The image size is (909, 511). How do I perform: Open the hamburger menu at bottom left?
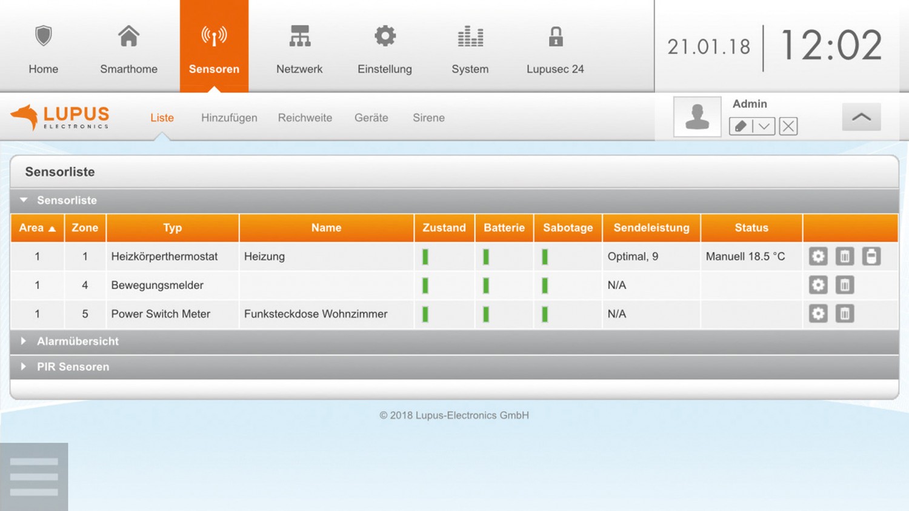[x=34, y=476]
